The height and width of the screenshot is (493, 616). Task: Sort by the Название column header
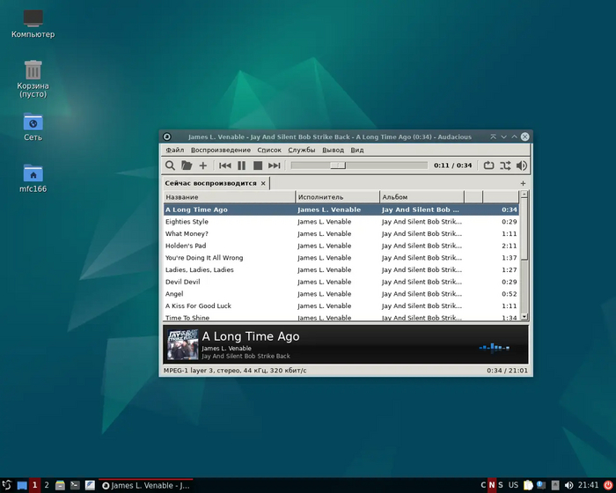[230, 197]
